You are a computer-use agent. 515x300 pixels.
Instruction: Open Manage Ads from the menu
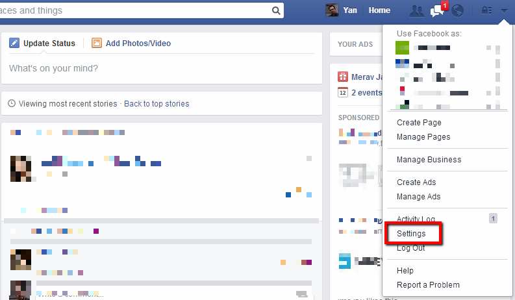418,197
